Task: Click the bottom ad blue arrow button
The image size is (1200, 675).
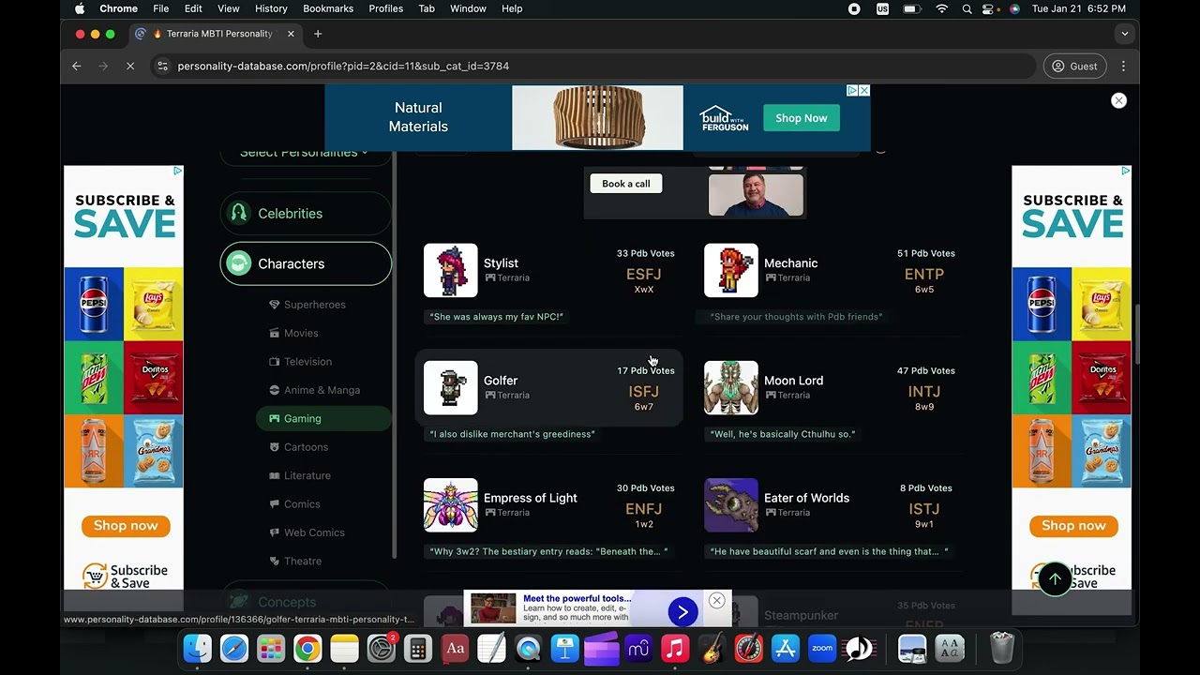Action: tap(682, 612)
